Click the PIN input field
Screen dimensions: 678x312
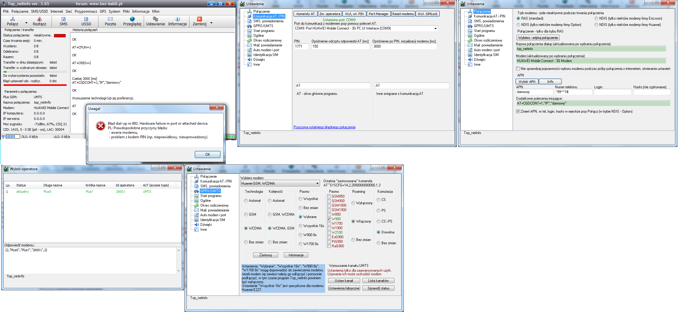[x=301, y=46]
